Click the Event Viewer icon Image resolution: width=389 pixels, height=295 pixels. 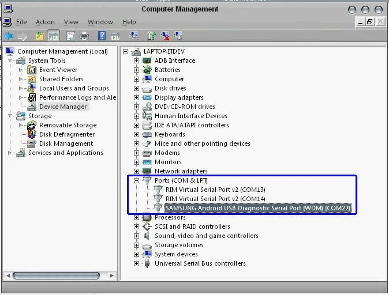click(x=32, y=70)
